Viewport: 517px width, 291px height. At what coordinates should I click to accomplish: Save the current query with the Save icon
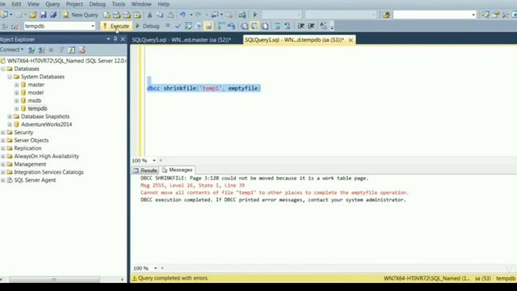point(43,15)
